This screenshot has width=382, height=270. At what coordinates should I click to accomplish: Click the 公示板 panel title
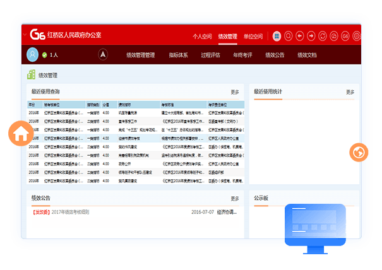point(261,198)
